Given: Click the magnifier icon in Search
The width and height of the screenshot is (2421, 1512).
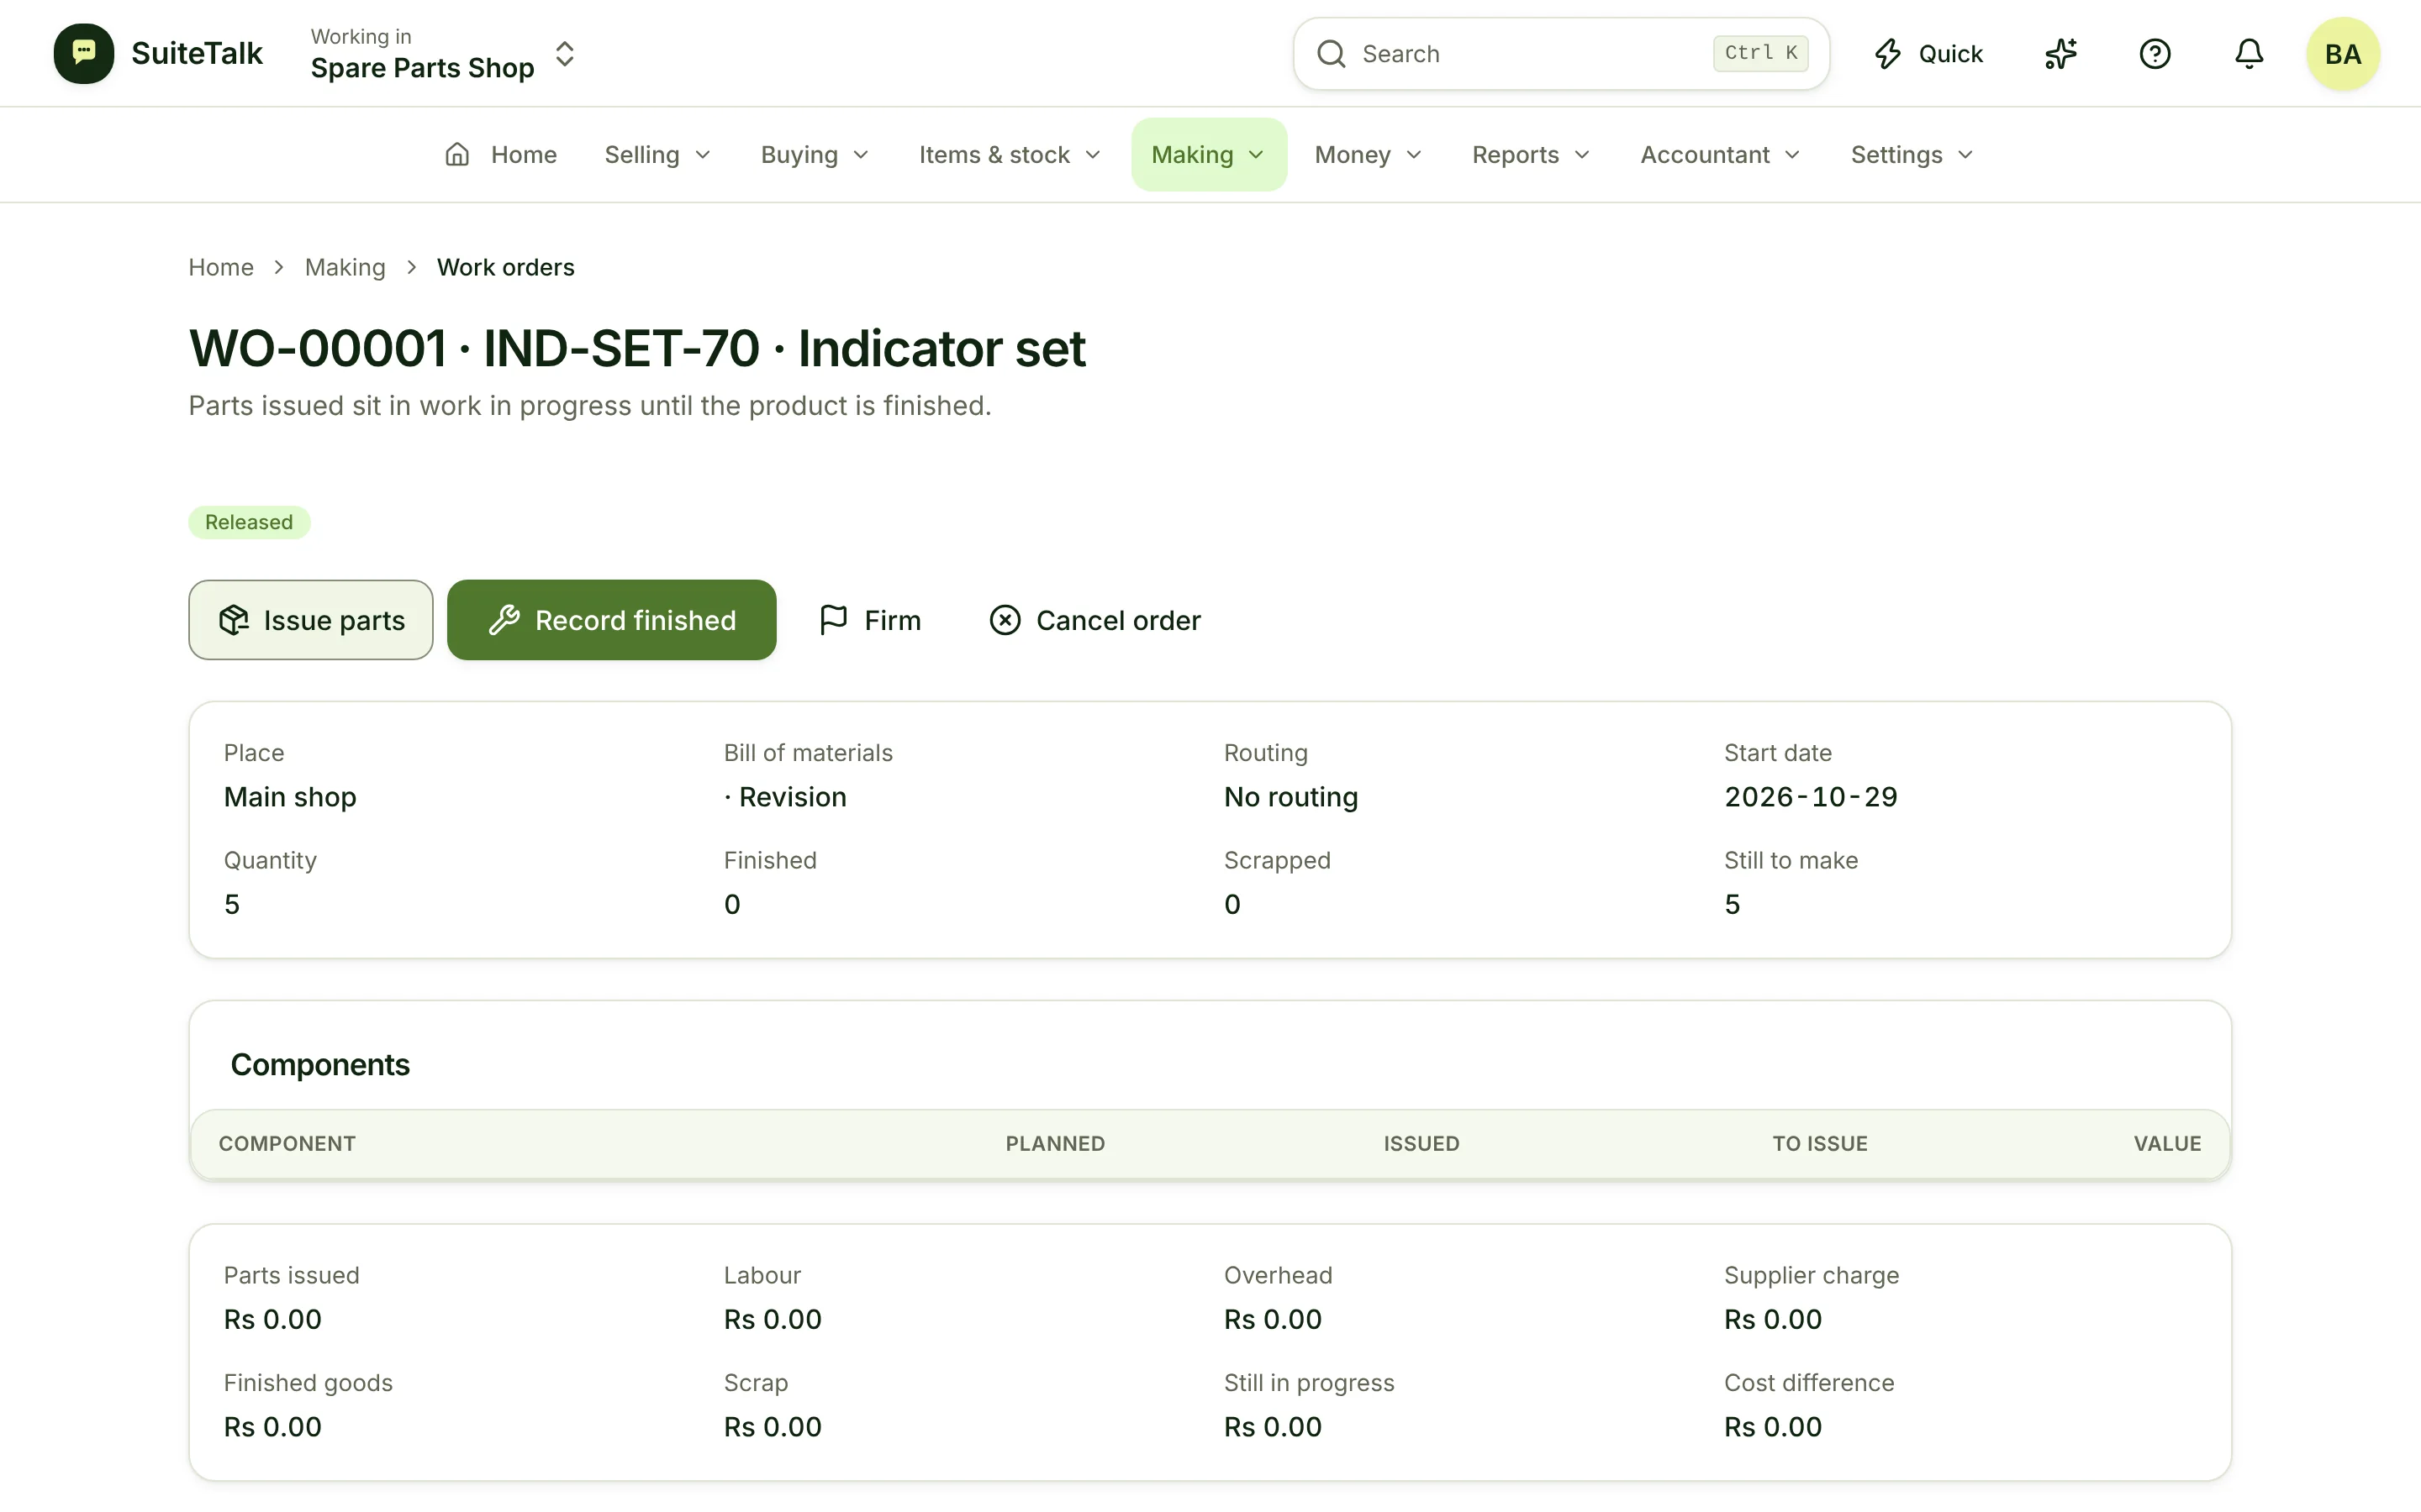Looking at the screenshot, I should 1331,54.
